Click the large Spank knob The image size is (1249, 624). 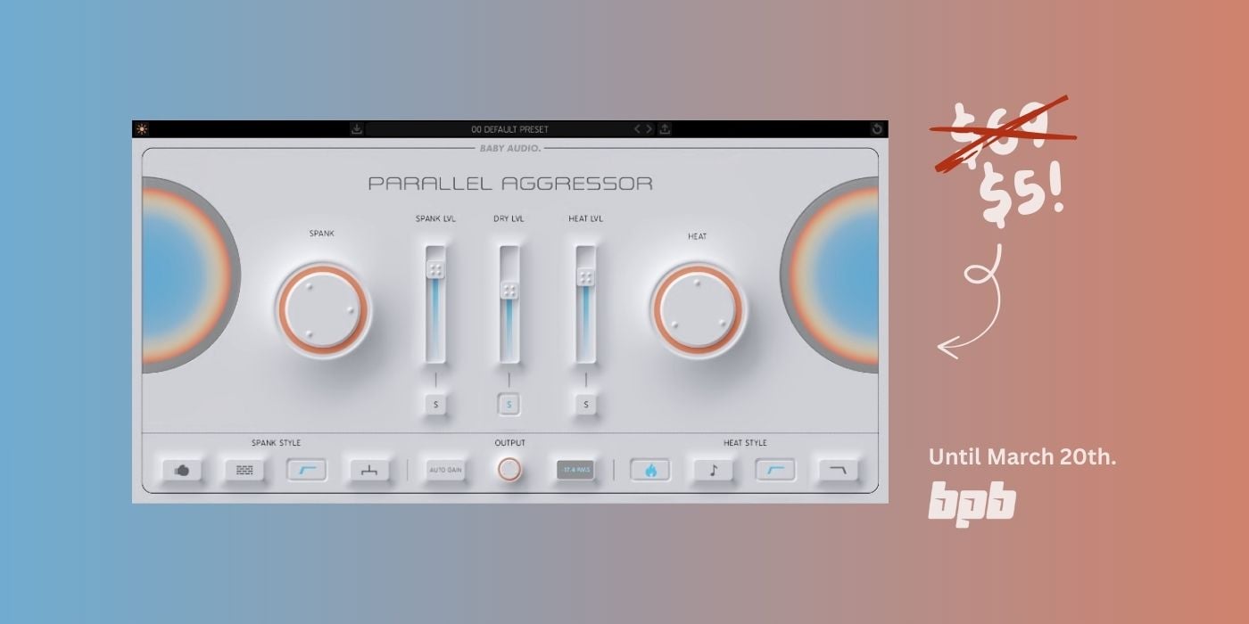tap(322, 309)
